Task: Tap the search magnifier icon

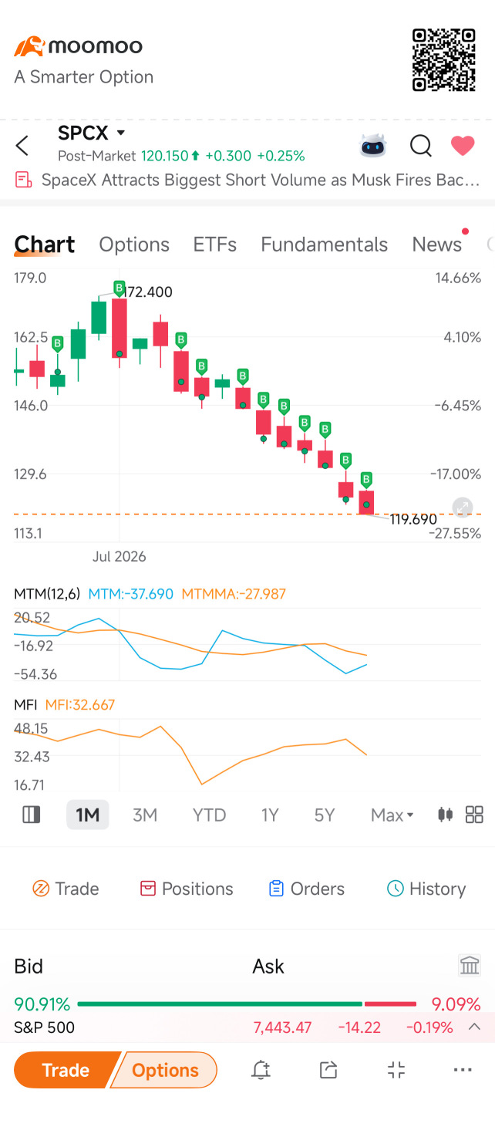Action: pos(420,145)
